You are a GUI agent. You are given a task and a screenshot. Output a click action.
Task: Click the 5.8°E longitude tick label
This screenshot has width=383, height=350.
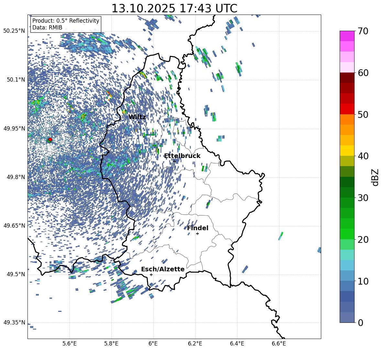pos(111,344)
